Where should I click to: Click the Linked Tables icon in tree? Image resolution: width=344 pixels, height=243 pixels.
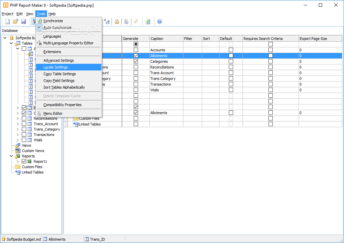[x=17, y=172]
